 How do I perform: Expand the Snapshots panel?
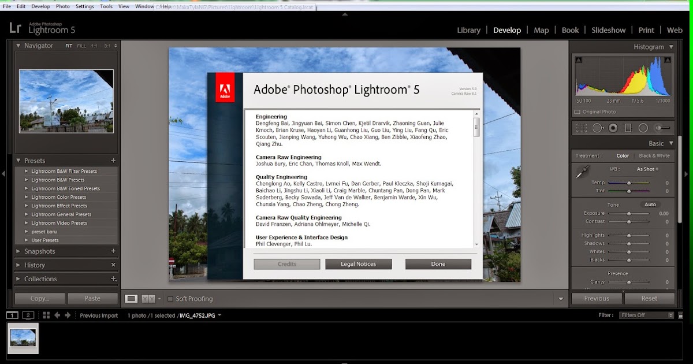click(18, 251)
